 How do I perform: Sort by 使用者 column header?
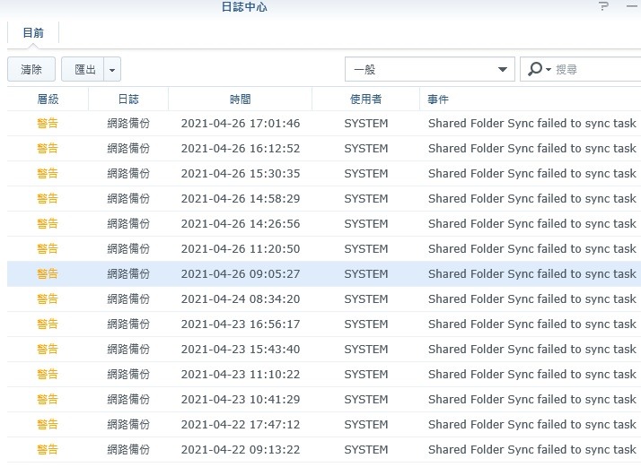[x=366, y=99]
